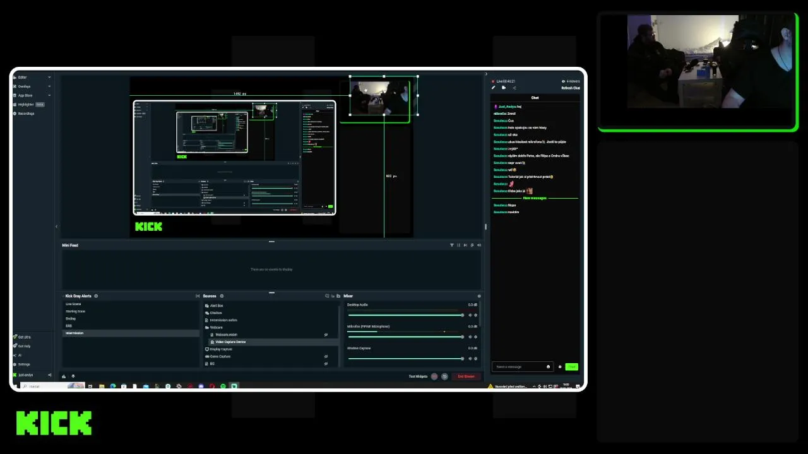Open the App Store sidebar item
The image size is (808, 454).
tap(25, 95)
